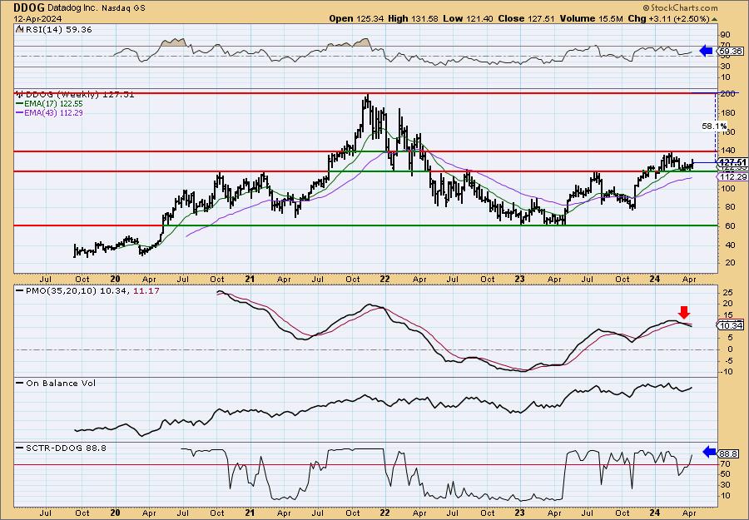This screenshot has height=520, width=749.
Task: Click the purple 112.29 tag on the right axis
Action: [x=732, y=177]
